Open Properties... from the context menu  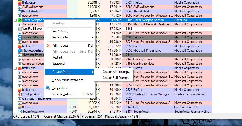pos(70,88)
